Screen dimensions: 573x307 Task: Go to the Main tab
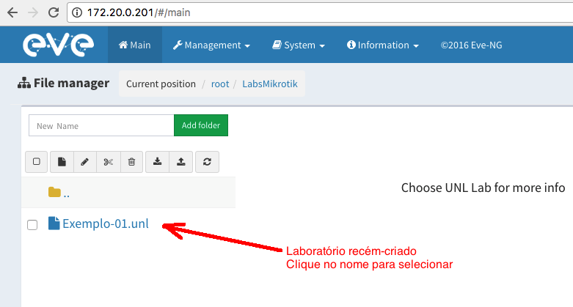pyautogui.click(x=134, y=45)
